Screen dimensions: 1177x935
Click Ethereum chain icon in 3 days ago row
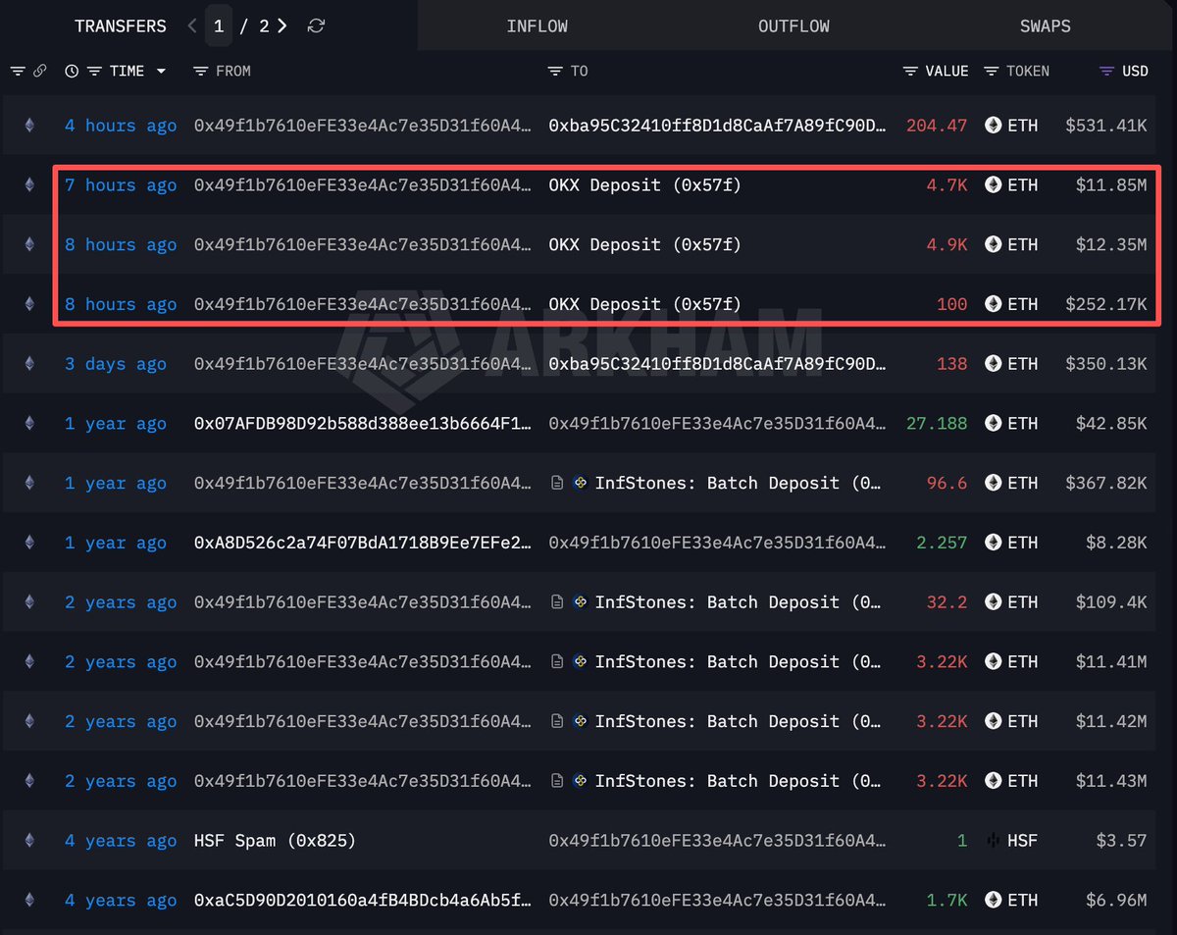28,364
